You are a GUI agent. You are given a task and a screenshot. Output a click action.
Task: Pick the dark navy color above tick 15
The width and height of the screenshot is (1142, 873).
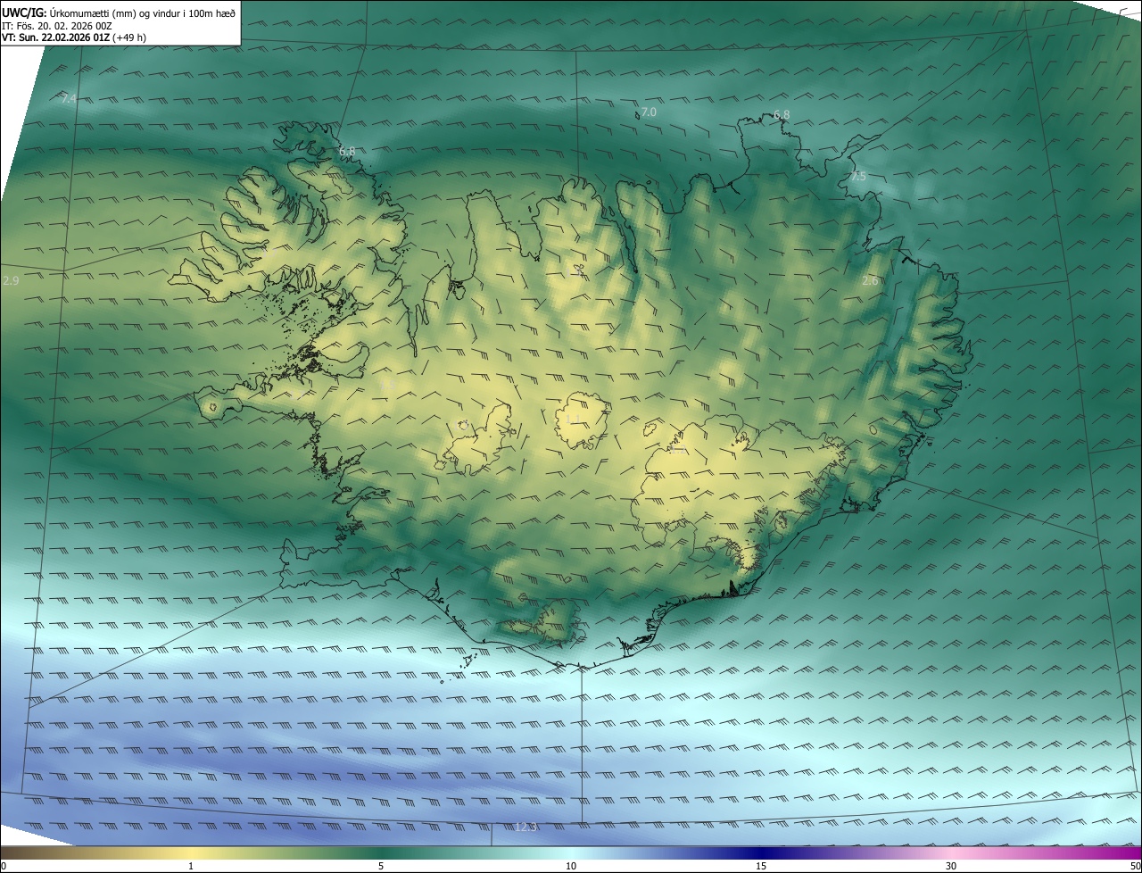(x=761, y=852)
